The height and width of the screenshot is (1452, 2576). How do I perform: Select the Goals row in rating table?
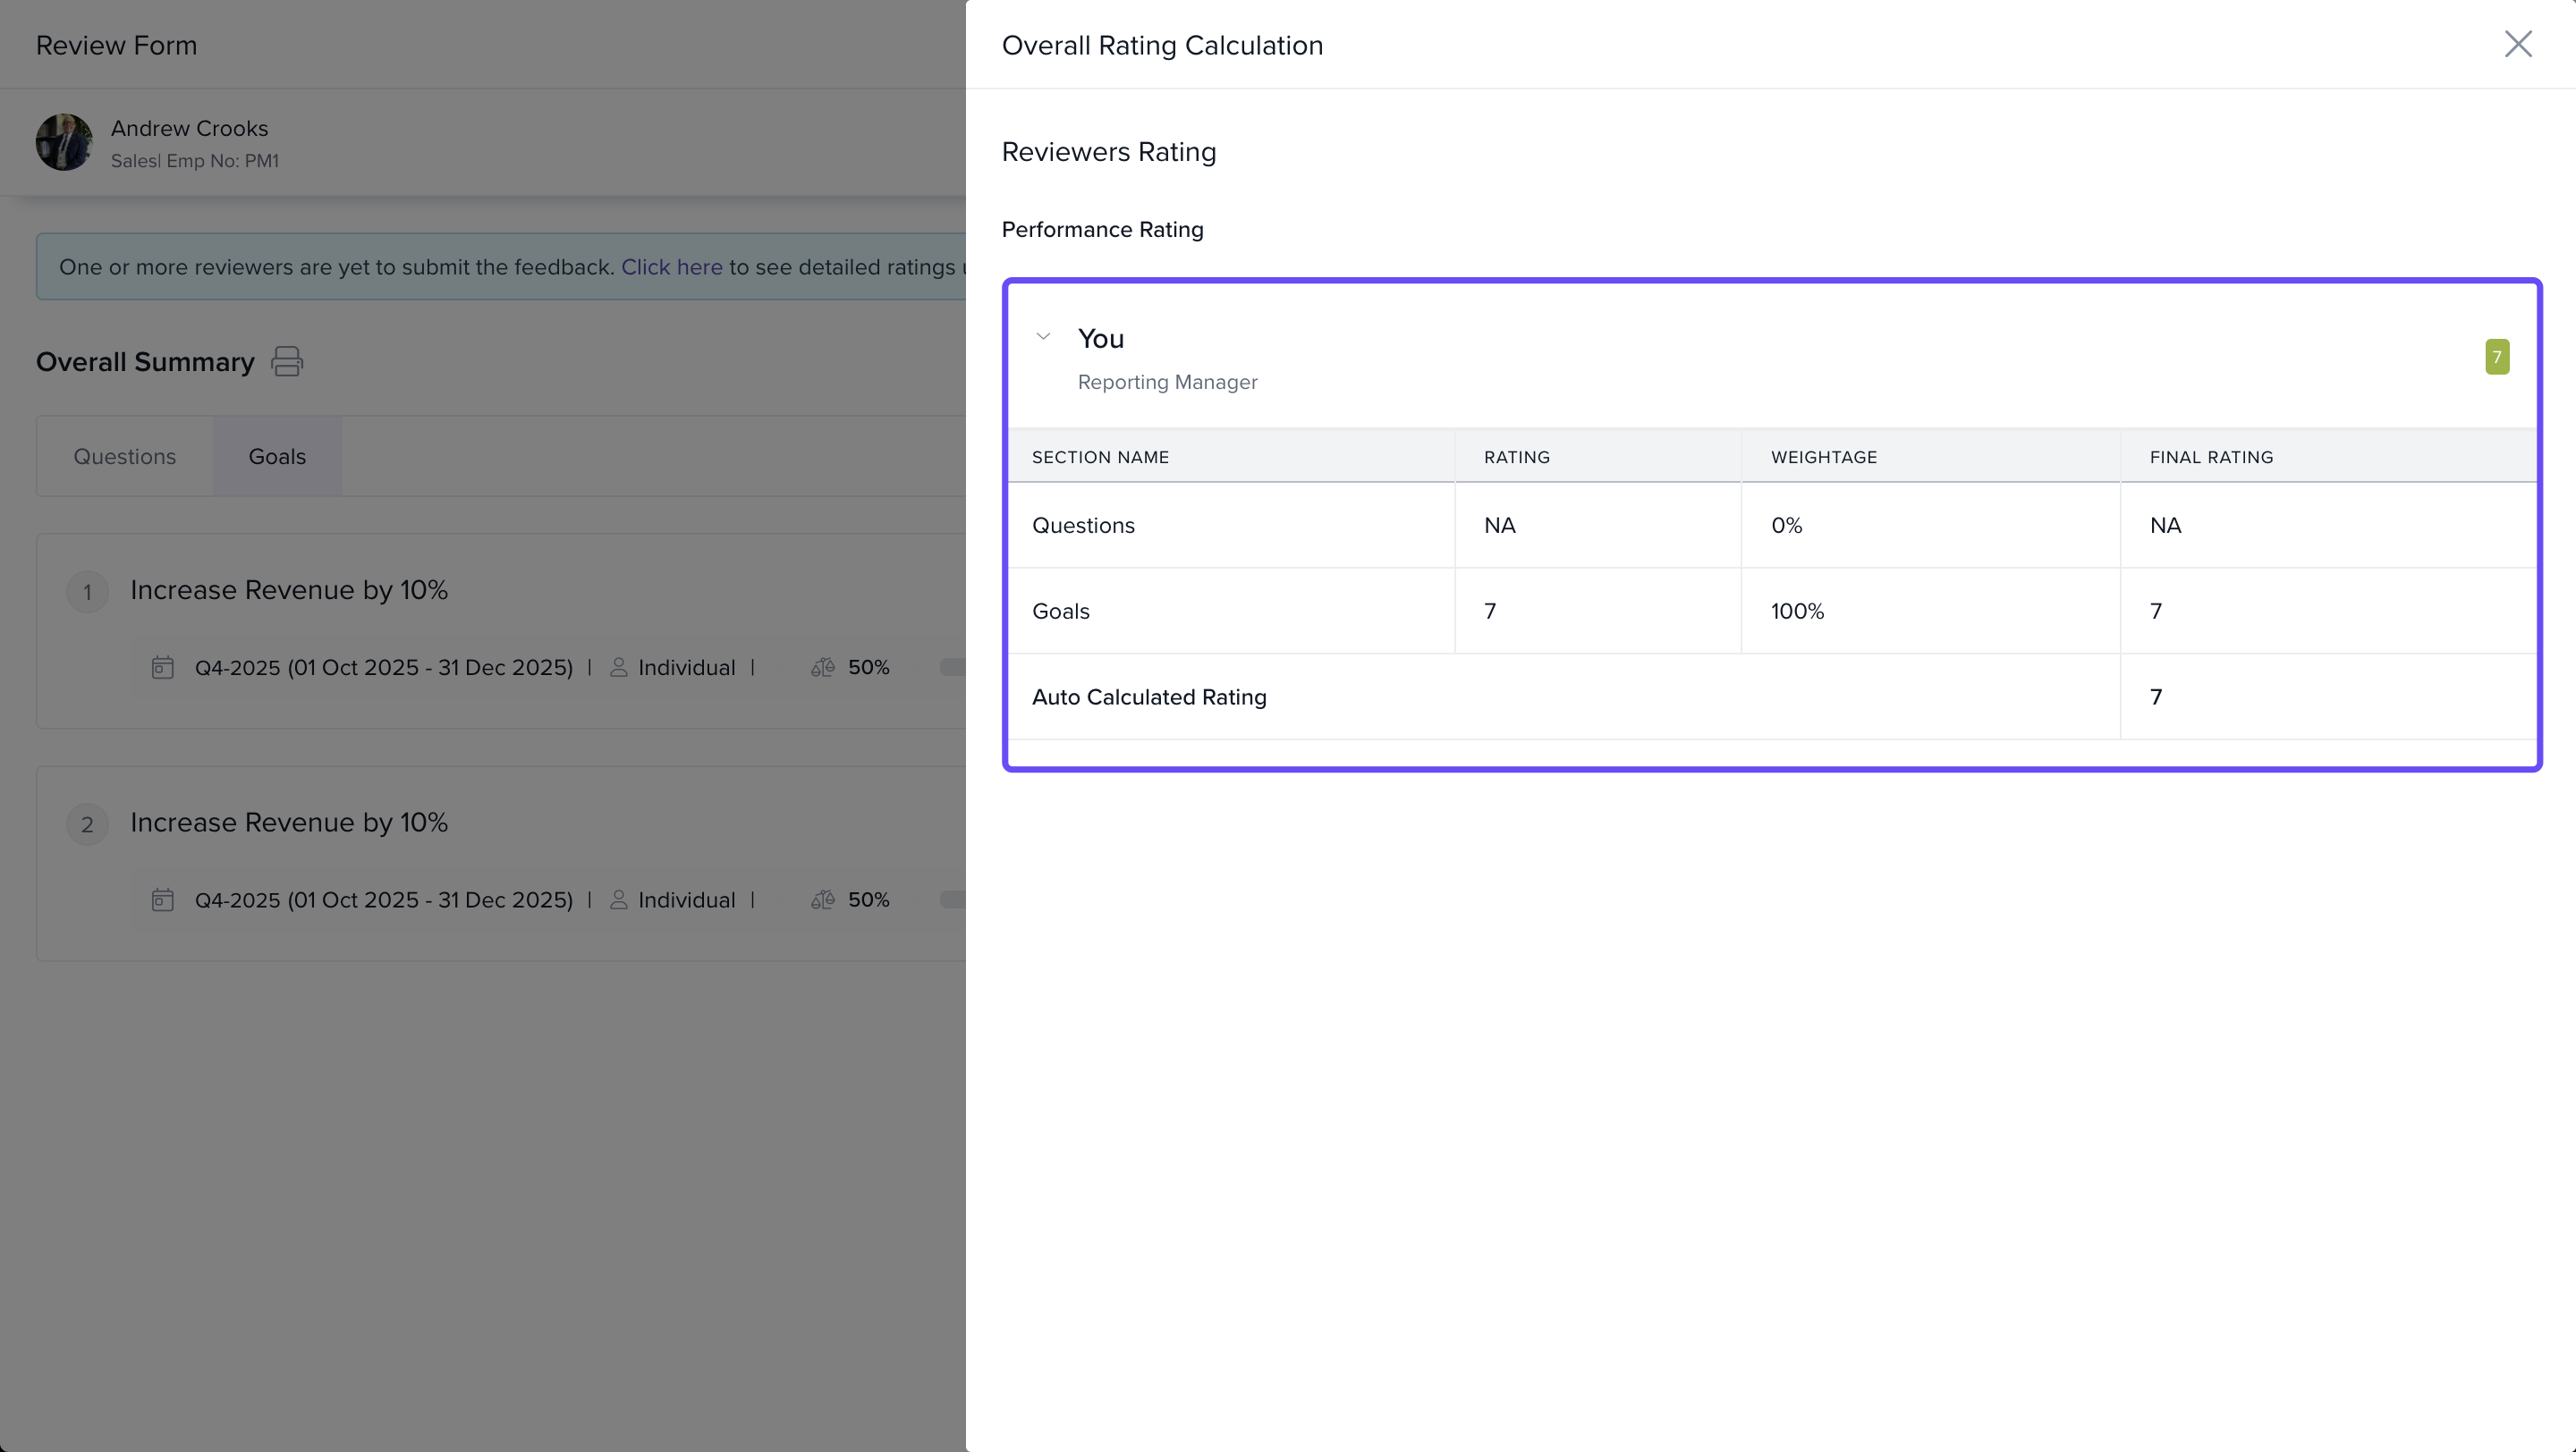(x=1061, y=612)
